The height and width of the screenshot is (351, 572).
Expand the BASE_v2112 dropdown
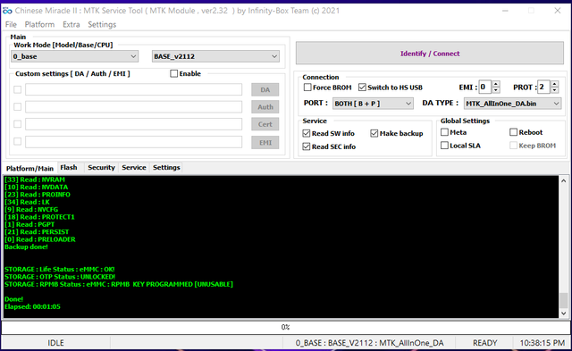coord(215,56)
